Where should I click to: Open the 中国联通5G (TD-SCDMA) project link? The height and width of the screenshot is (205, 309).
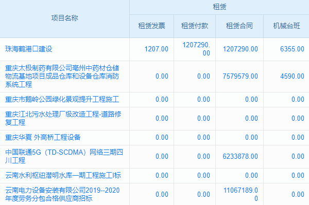click(x=64, y=156)
